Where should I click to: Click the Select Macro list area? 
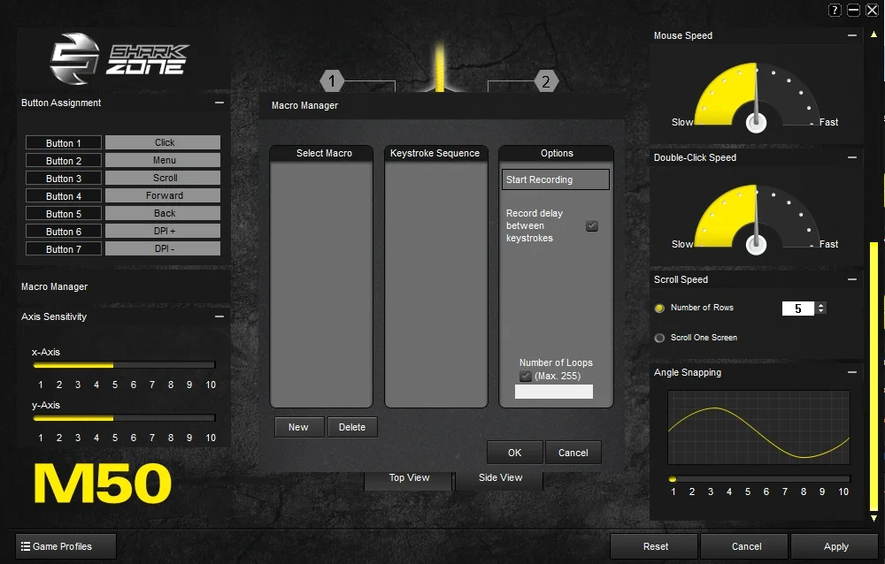point(321,285)
